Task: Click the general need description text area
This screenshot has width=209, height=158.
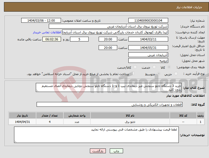Action: 109,87
